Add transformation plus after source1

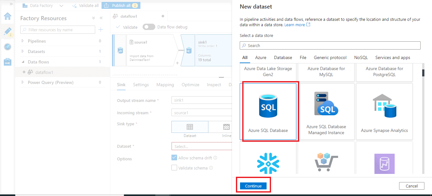tap(177, 63)
